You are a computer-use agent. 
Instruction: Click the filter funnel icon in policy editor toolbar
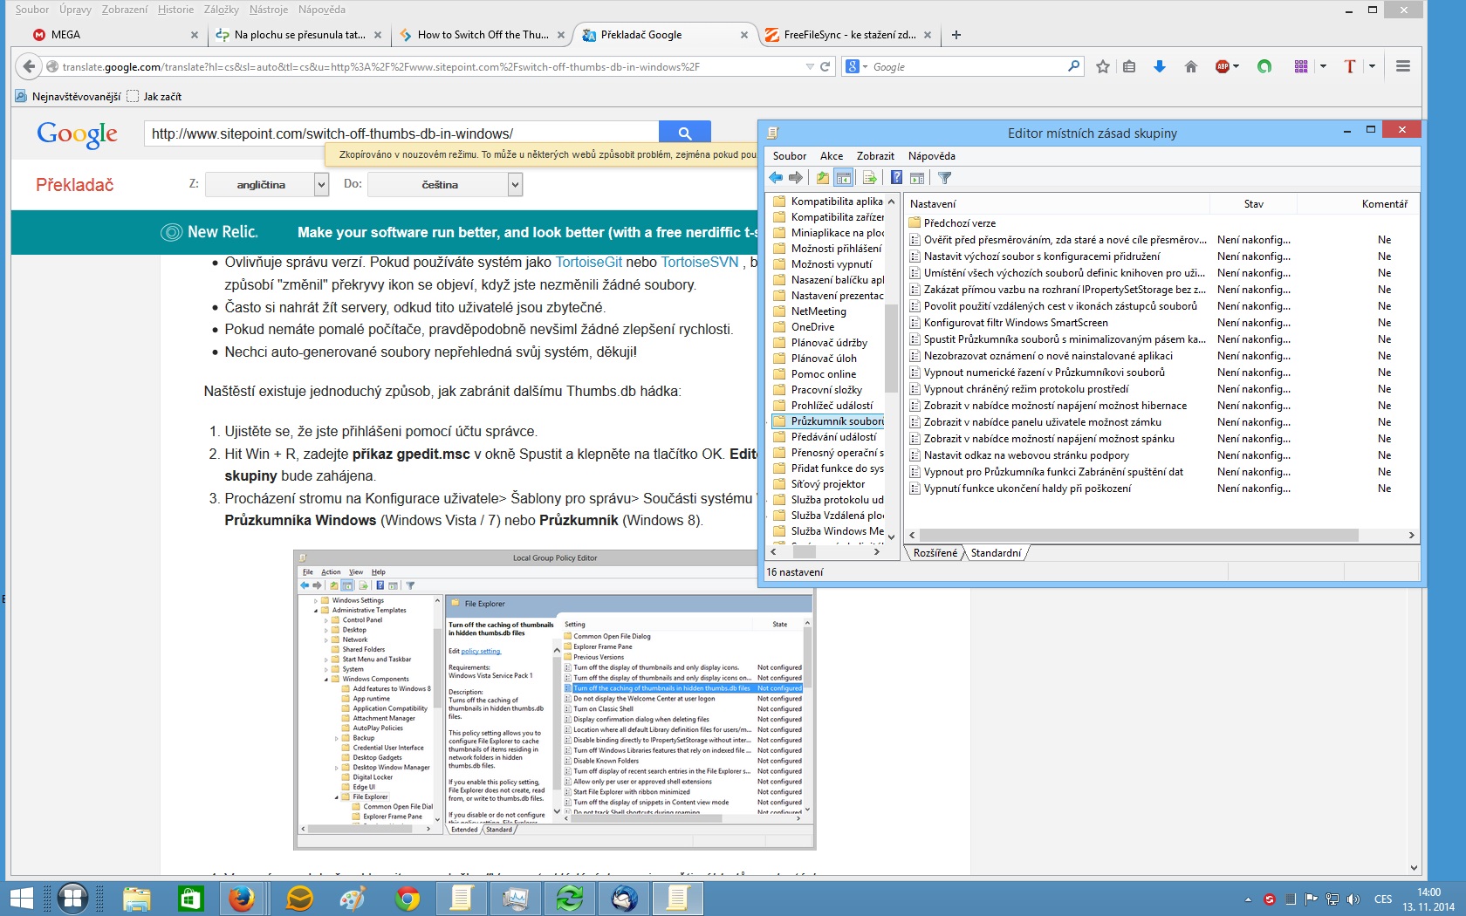[944, 178]
